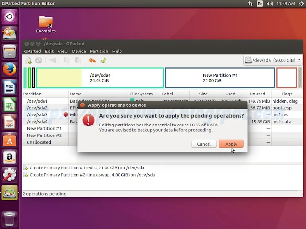Click the resize/move toolbar icon
Viewport: 306px width, 229px height.
coord(53,61)
